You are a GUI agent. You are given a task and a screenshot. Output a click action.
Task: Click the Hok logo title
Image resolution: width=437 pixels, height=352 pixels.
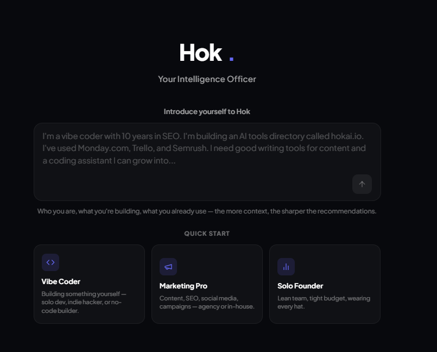[200, 53]
